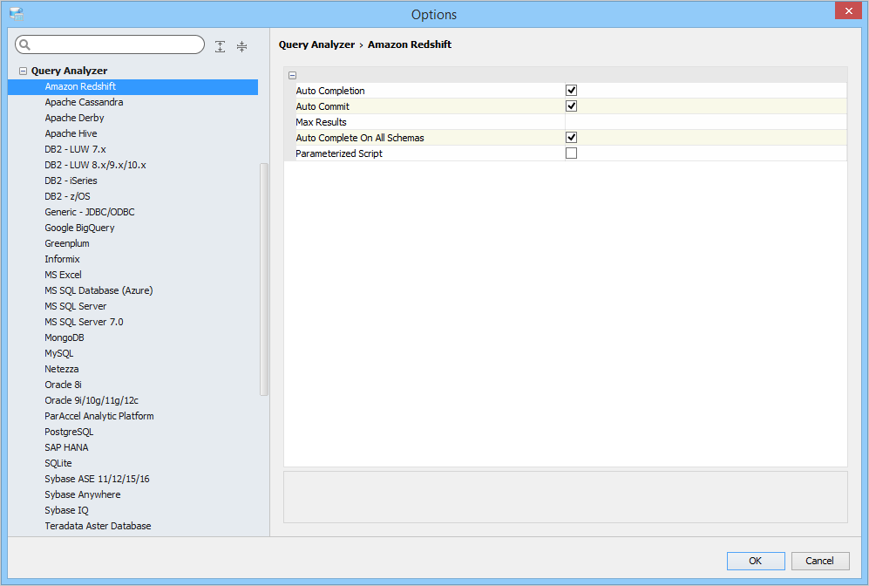Select Apache Cassandra in the tree
The height and width of the screenshot is (586, 869).
pos(84,102)
